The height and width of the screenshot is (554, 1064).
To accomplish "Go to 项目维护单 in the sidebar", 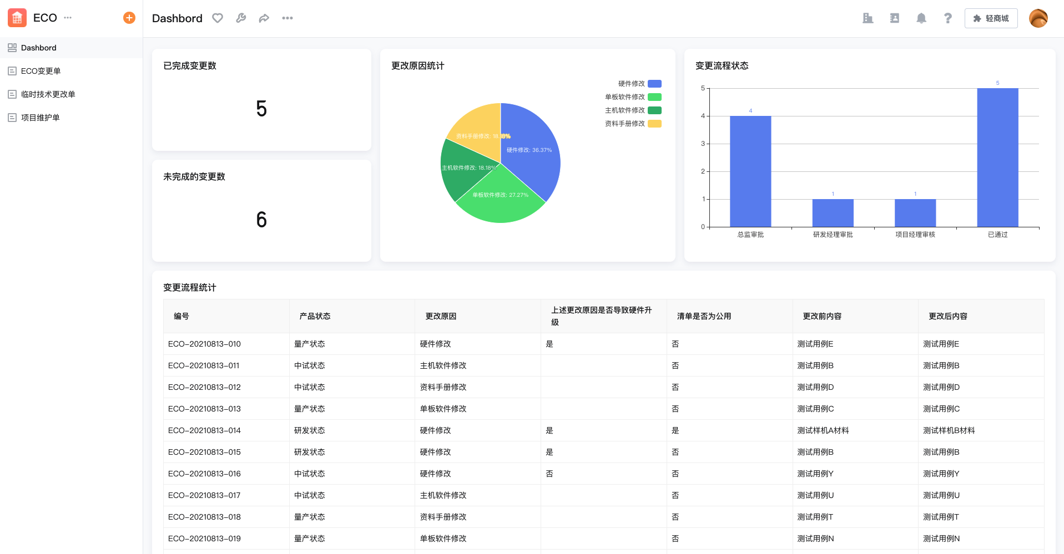I will [x=41, y=118].
